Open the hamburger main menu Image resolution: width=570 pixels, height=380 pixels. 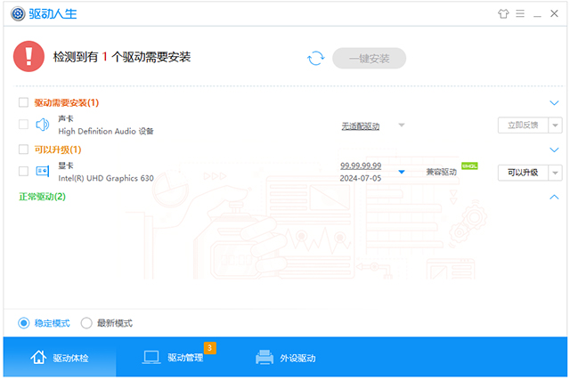pyautogui.click(x=520, y=14)
